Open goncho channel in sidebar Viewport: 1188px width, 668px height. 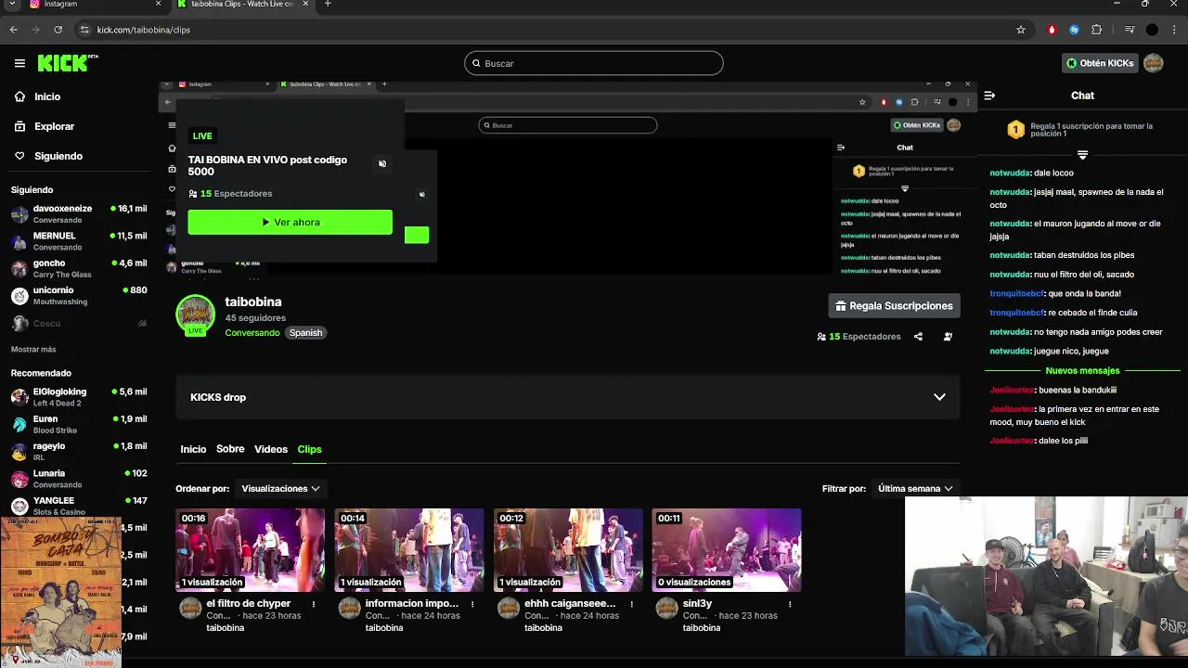tap(79, 269)
